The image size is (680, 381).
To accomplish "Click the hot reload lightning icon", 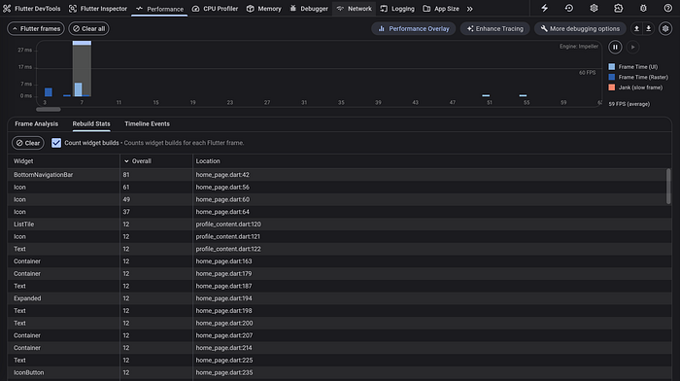I will (545, 8).
